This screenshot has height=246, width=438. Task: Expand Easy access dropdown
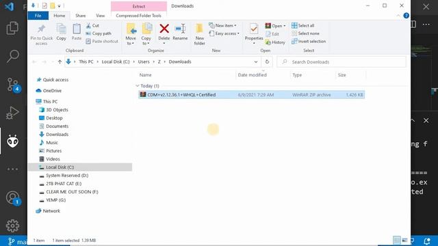pyautogui.click(x=224, y=33)
